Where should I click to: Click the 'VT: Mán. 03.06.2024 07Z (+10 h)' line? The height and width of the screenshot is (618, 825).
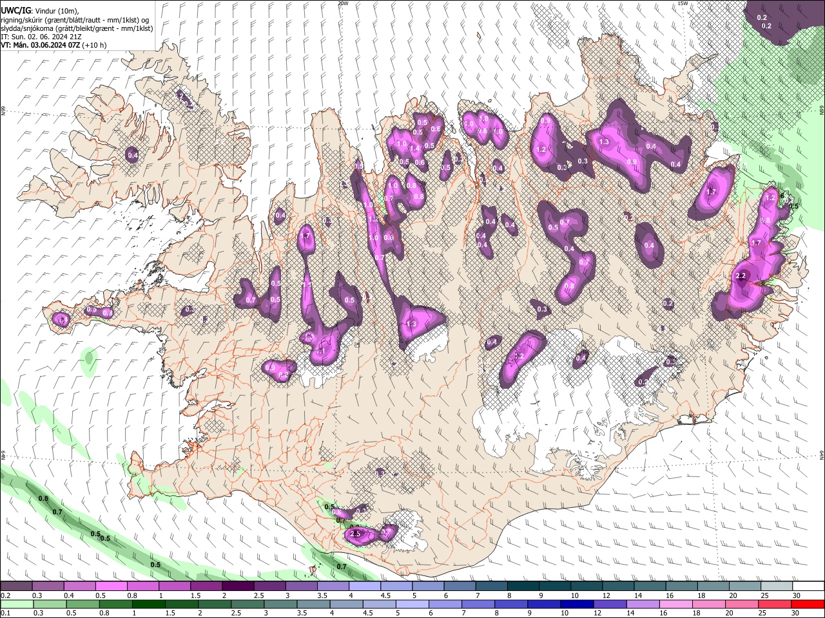pyautogui.click(x=54, y=45)
